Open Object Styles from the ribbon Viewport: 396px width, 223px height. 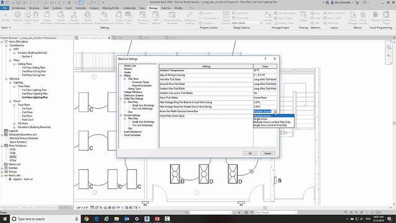pyautogui.click(x=28, y=17)
